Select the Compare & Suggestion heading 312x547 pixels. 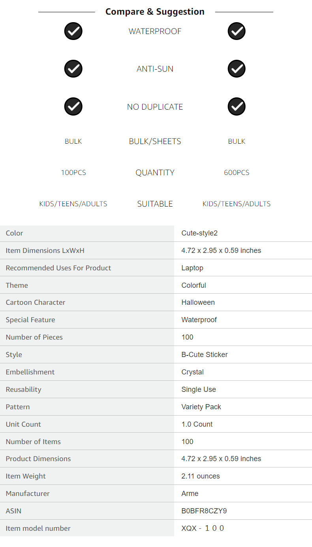(155, 12)
